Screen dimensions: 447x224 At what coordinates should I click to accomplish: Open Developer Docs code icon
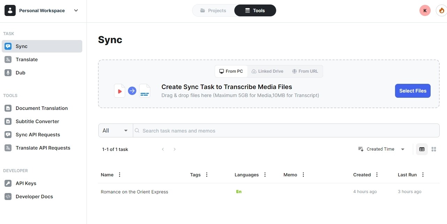(8, 197)
